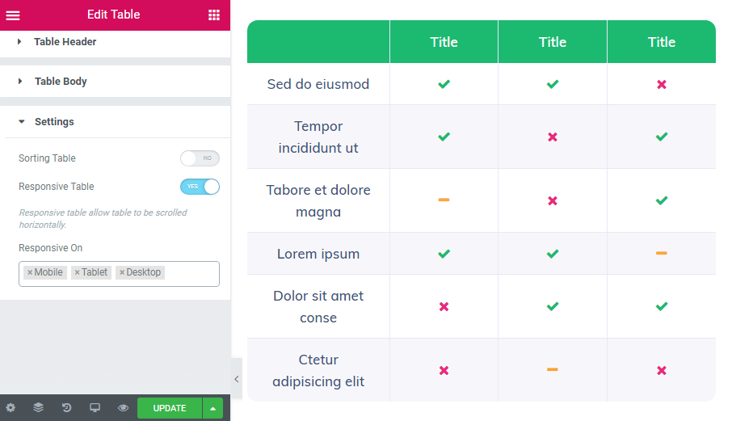Screen dimensions: 732x421
Task: Open the Navigator layers icon
Action: click(x=39, y=407)
